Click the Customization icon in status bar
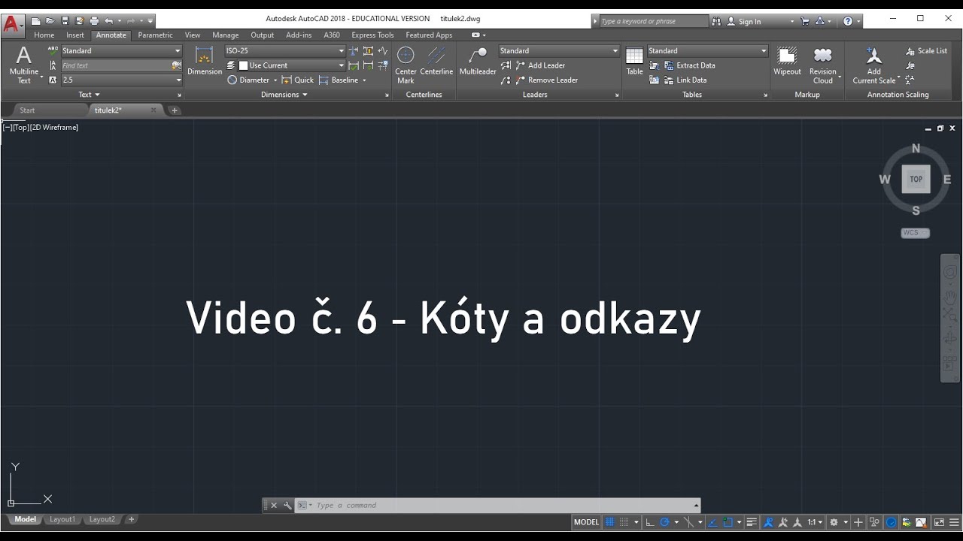The image size is (963, 541). (954, 522)
